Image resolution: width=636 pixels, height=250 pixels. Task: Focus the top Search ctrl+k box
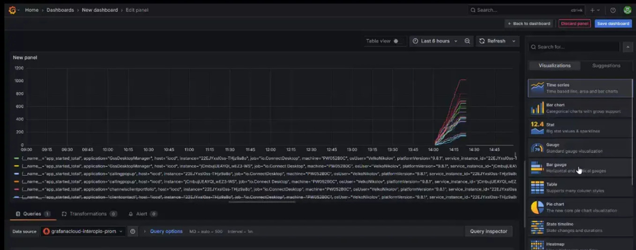(526, 10)
